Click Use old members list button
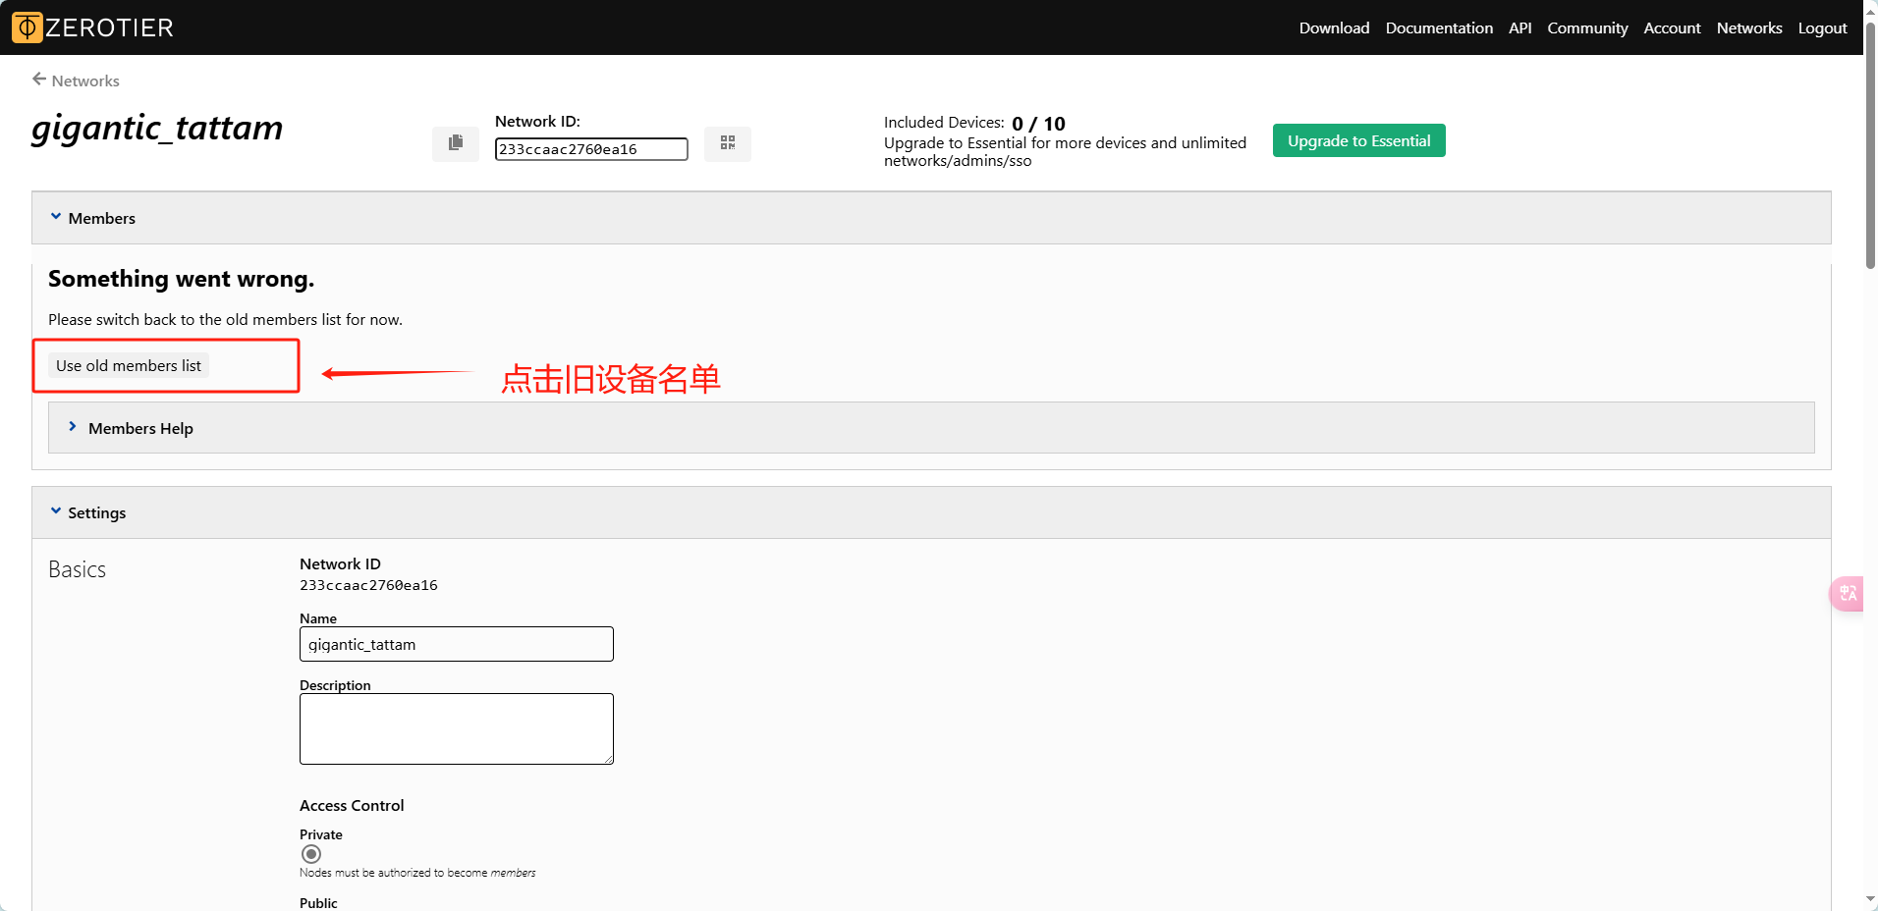 click(x=129, y=365)
